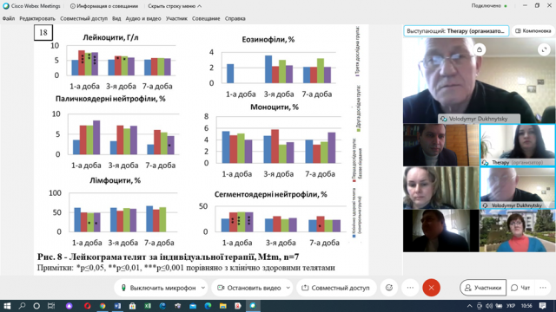
Task: Open the Чат chat panel
Action: 520,288
